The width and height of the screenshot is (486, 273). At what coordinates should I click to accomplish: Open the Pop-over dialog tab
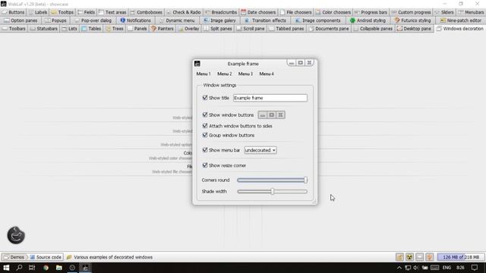[x=93, y=20]
